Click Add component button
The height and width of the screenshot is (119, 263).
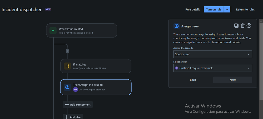tap(78, 105)
